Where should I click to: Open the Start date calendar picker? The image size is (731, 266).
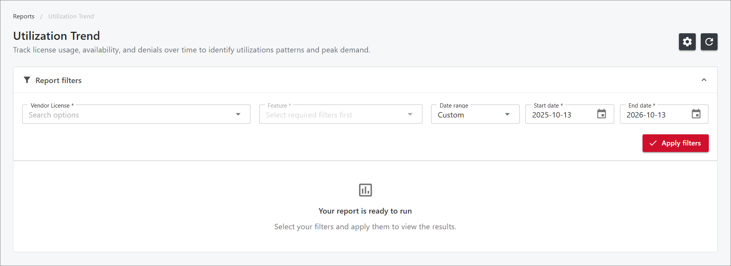click(x=602, y=114)
